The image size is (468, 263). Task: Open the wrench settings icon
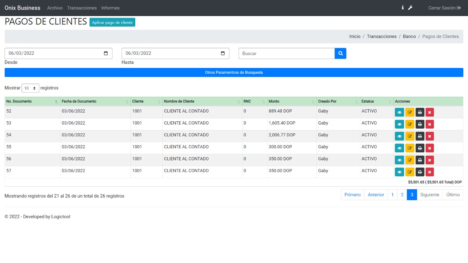(410, 8)
